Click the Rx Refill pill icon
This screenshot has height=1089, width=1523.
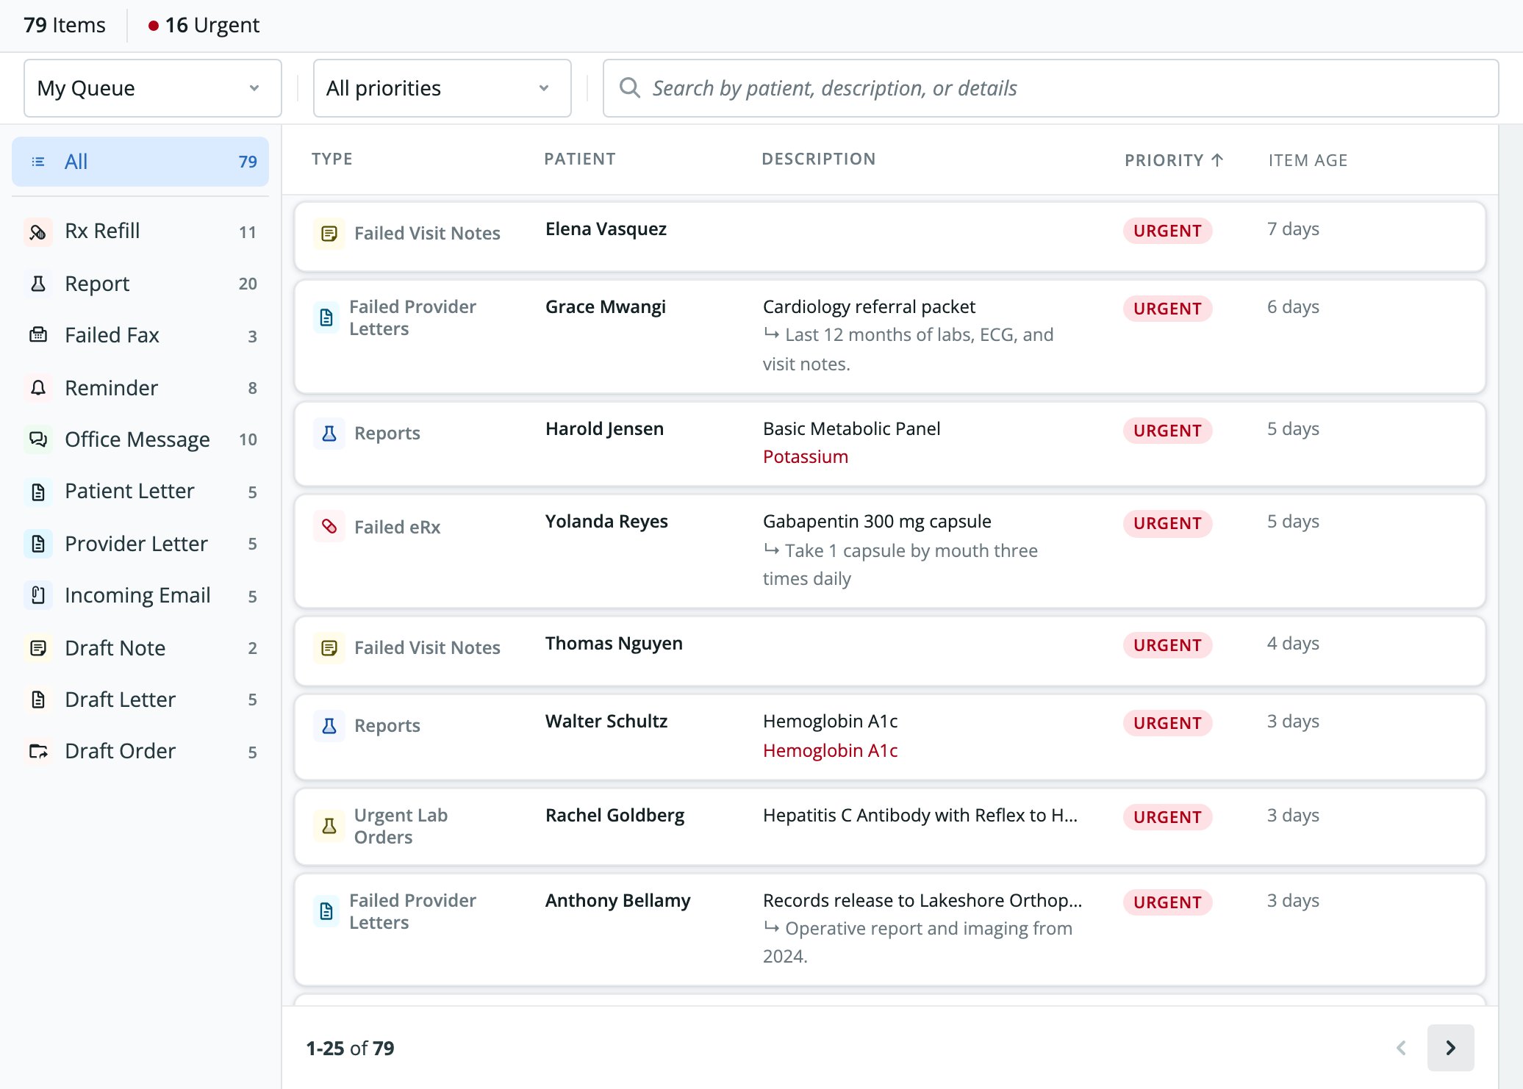pos(37,231)
